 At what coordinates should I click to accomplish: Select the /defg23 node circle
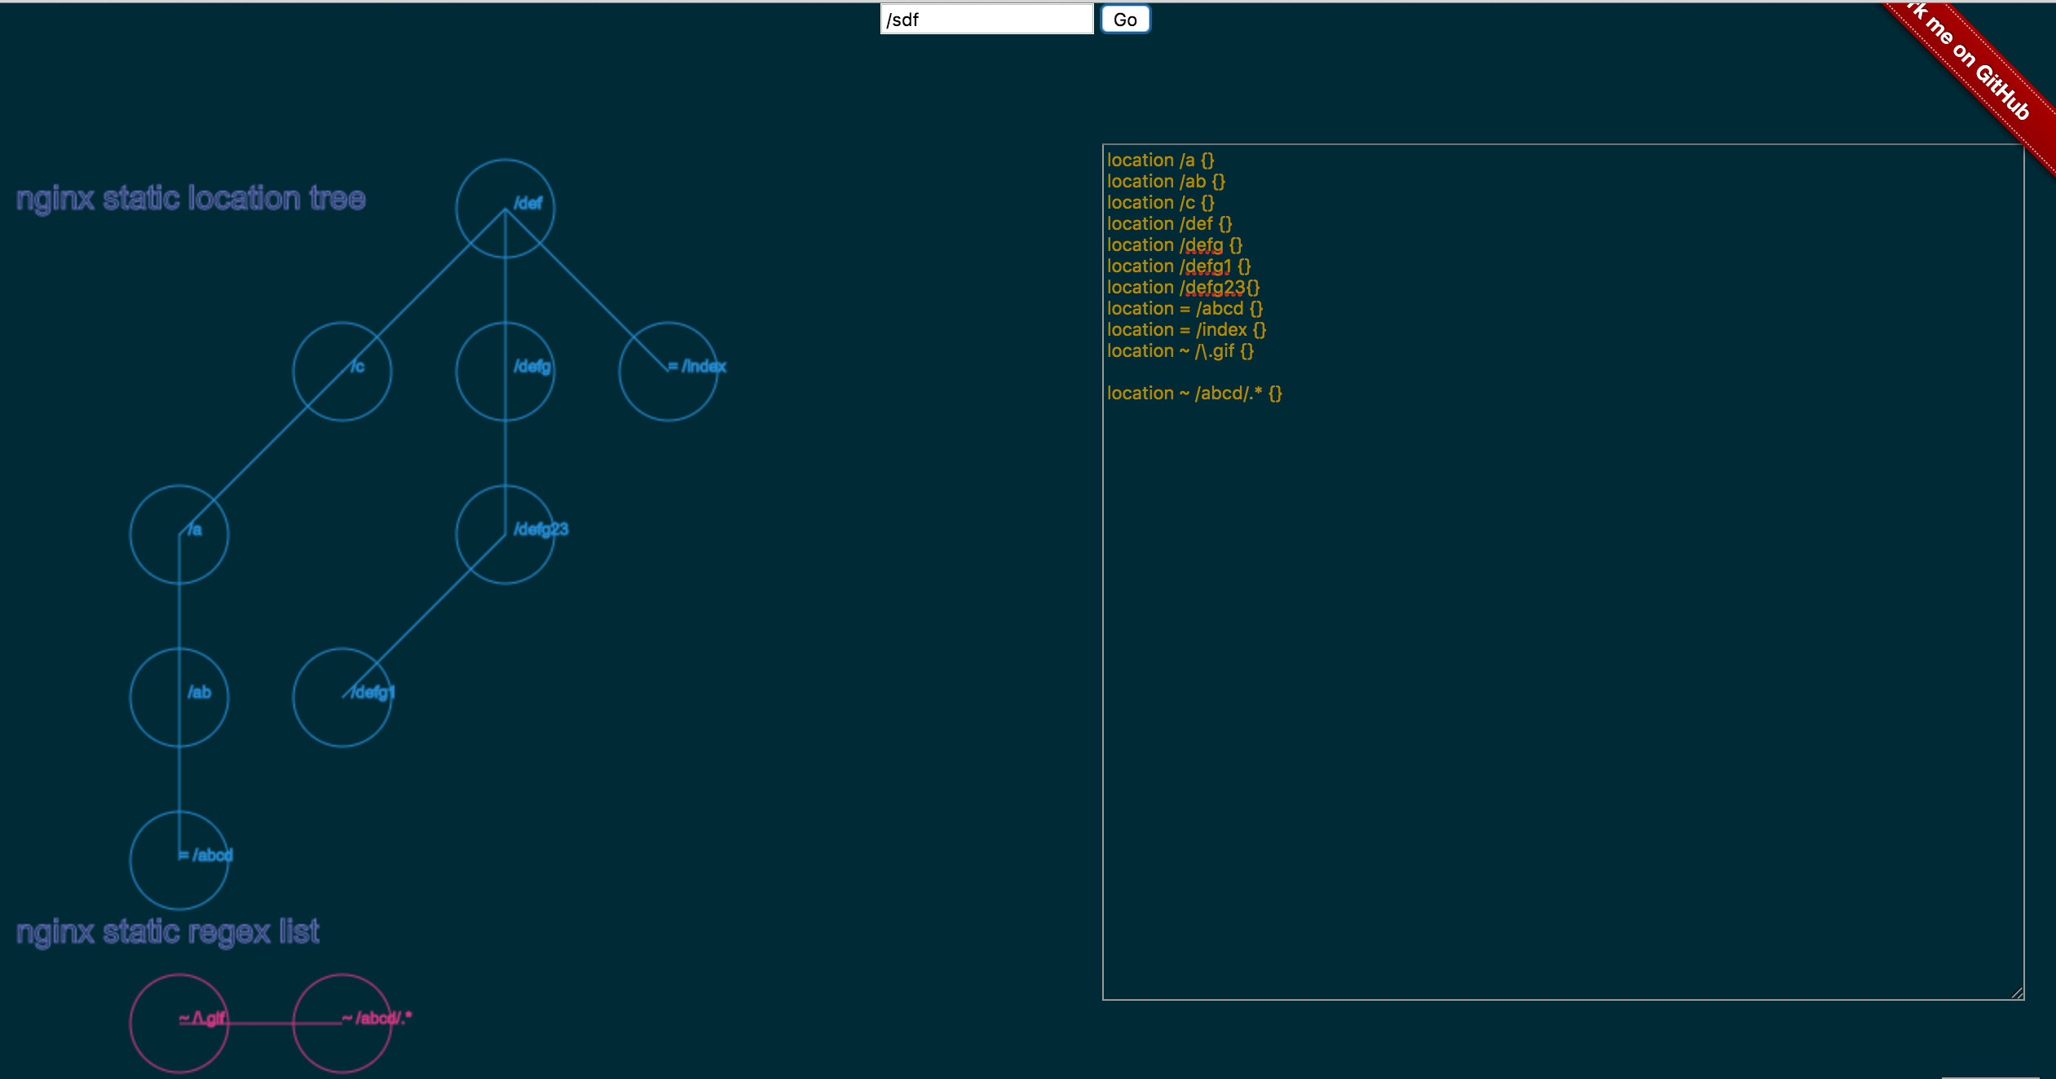point(505,535)
